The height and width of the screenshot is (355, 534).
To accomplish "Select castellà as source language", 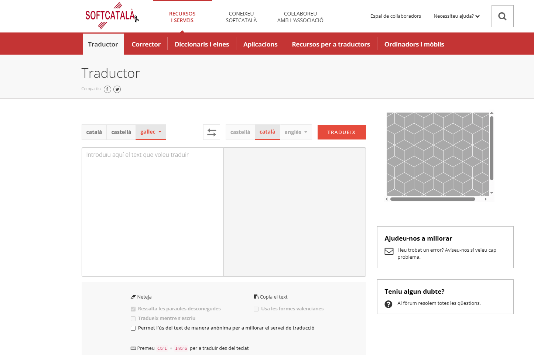I will coord(121,132).
